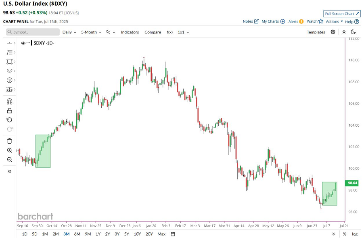Toggle log scale on the price axis
Image resolution: width=364 pixels, height=238 pixels.
click(x=354, y=234)
